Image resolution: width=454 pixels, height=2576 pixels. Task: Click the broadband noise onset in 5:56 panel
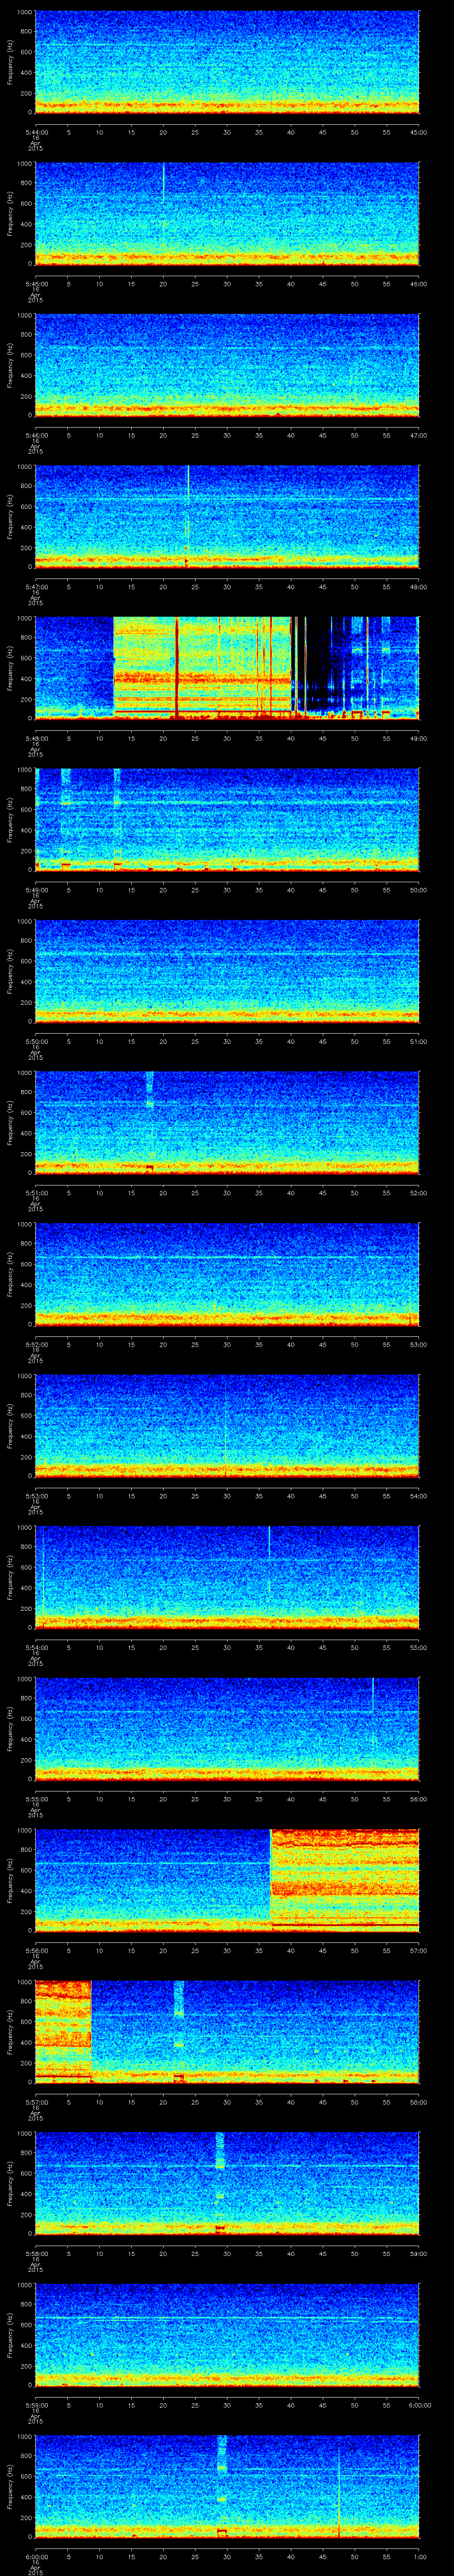point(271,1880)
